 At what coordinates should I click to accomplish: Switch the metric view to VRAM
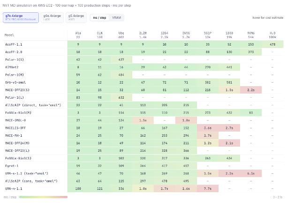[116, 18]
